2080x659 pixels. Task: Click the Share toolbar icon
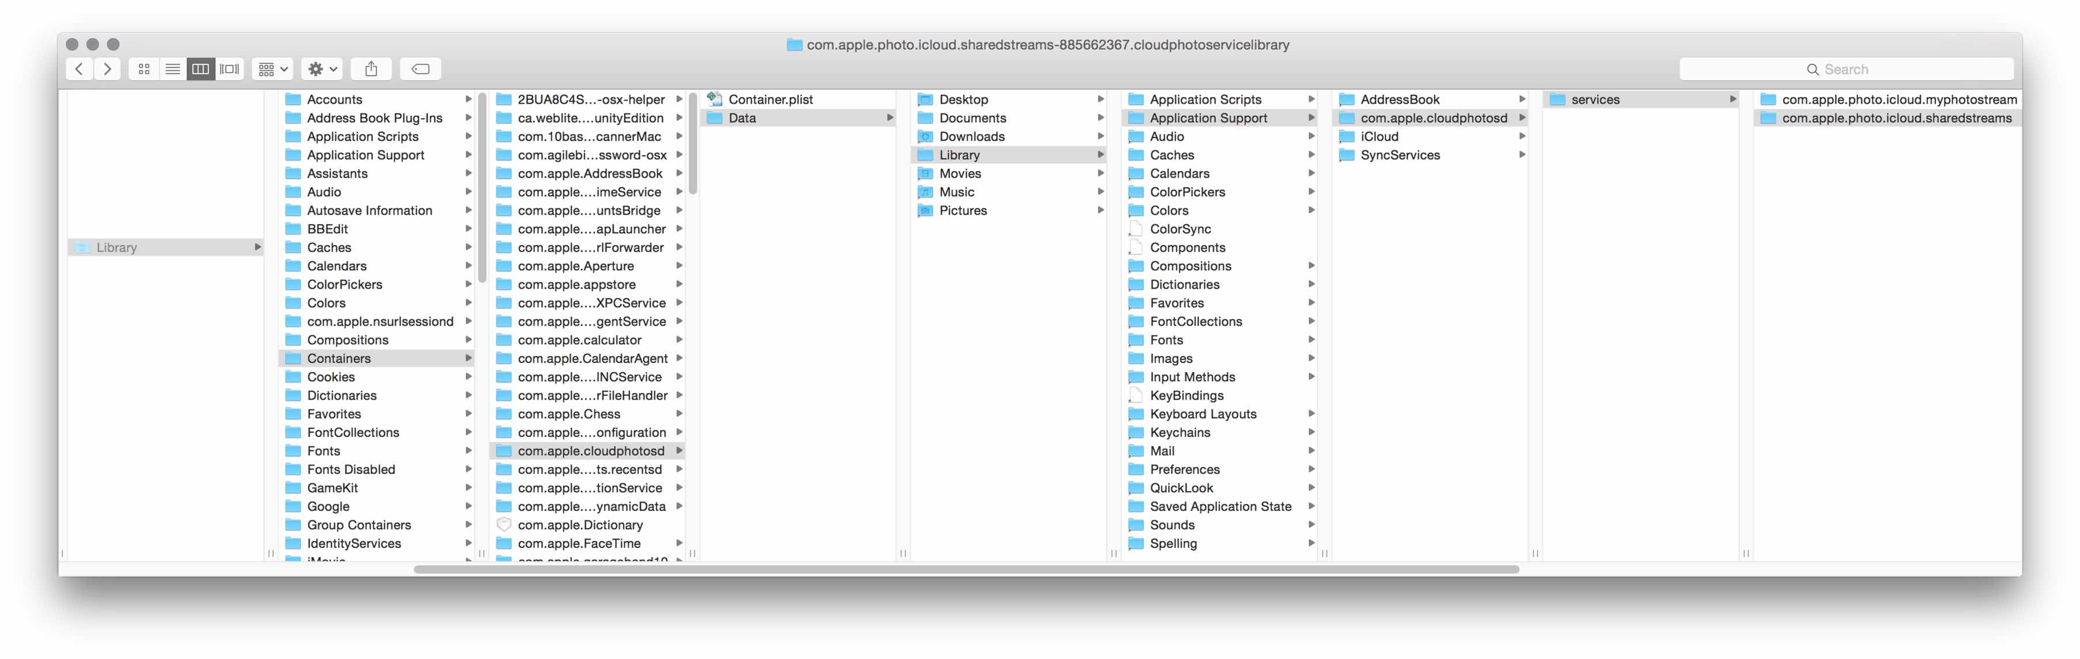click(x=371, y=69)
